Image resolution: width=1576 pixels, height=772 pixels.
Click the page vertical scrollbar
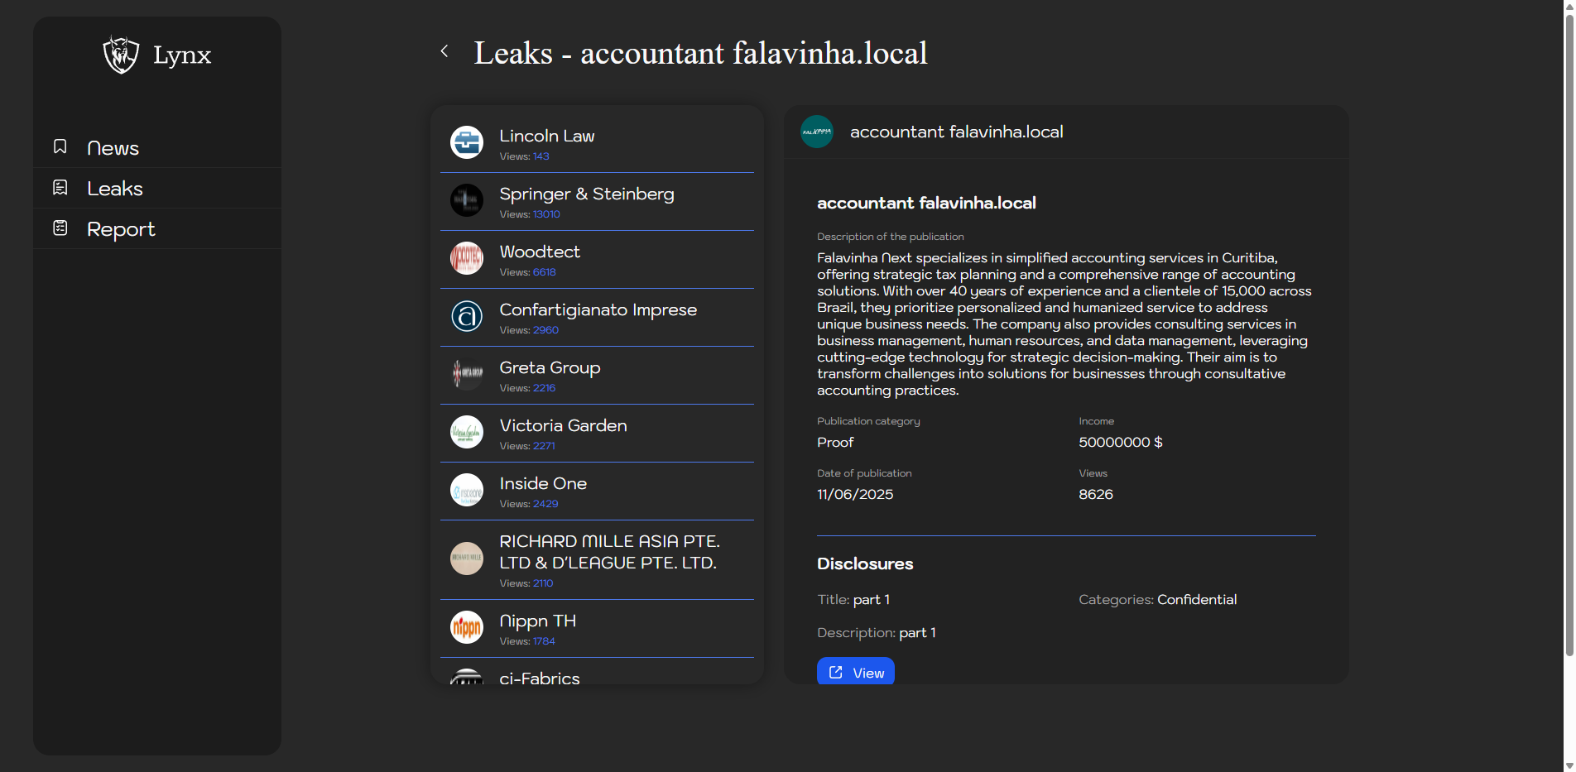[x=1569, y=331]
